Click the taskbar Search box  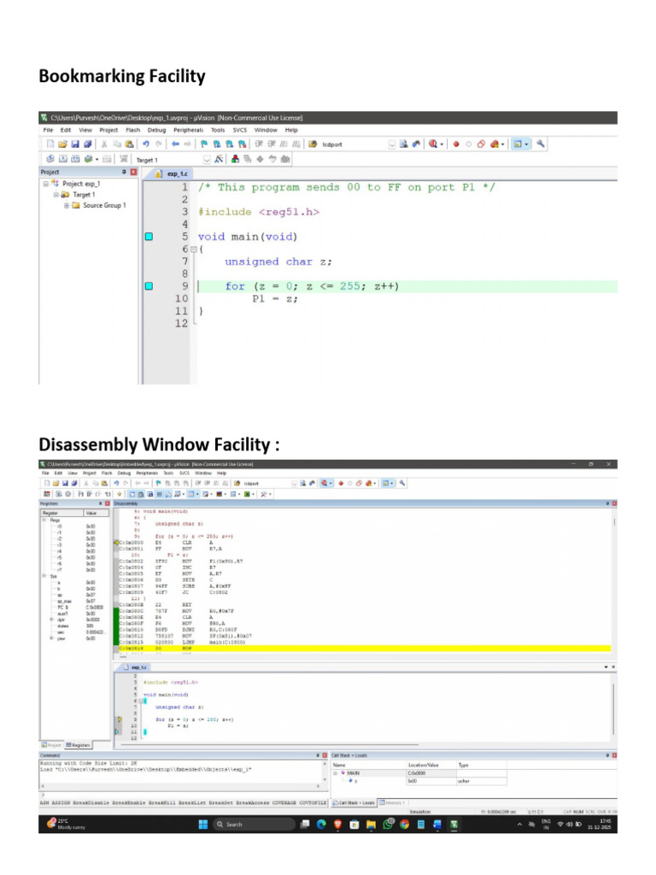255,825
